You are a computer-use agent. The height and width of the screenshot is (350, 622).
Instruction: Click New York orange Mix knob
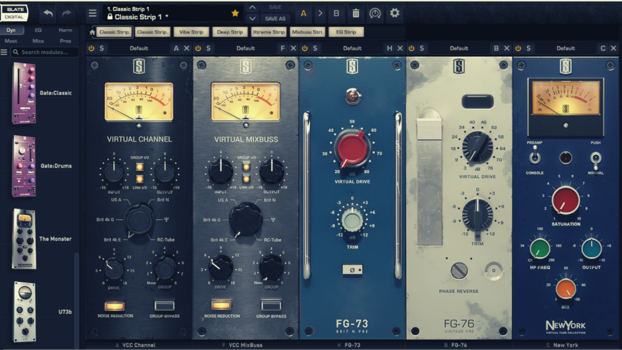566,289
